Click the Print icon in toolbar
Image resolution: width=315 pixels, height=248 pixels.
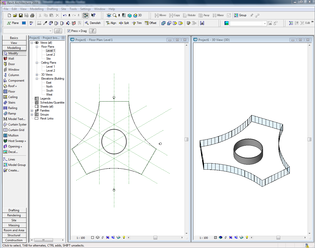click(x=32, y=15)
